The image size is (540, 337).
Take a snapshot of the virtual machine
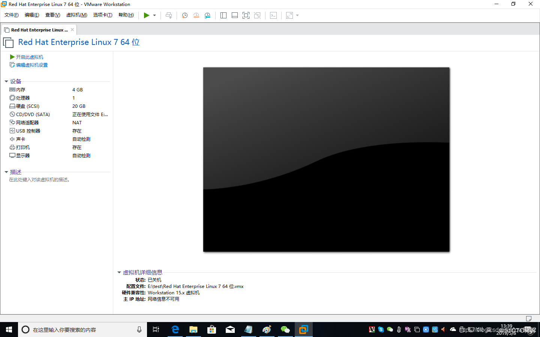coord(184,15)
